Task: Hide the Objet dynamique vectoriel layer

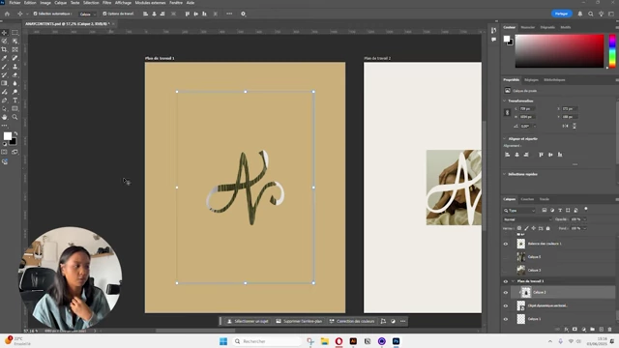Action: click(505, 305)
